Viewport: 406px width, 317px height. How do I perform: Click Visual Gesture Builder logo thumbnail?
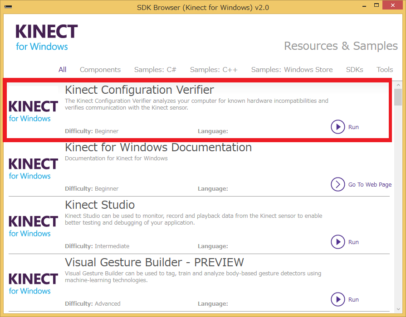point(33,283)
